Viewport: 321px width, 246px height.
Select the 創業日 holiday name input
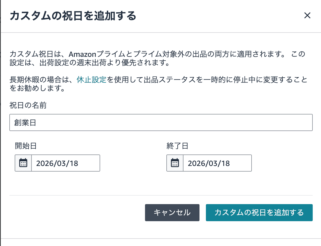161,122
